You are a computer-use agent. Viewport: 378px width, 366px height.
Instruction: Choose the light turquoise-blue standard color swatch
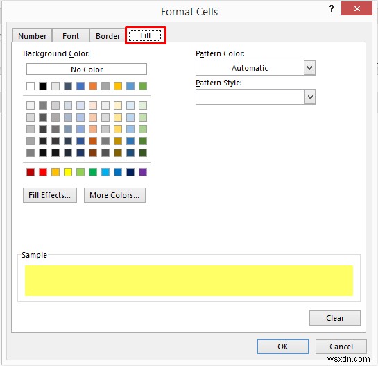pos(105,172)
